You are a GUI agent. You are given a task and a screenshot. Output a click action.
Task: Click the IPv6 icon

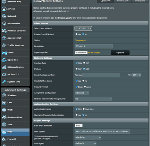[x=4, y=124]
